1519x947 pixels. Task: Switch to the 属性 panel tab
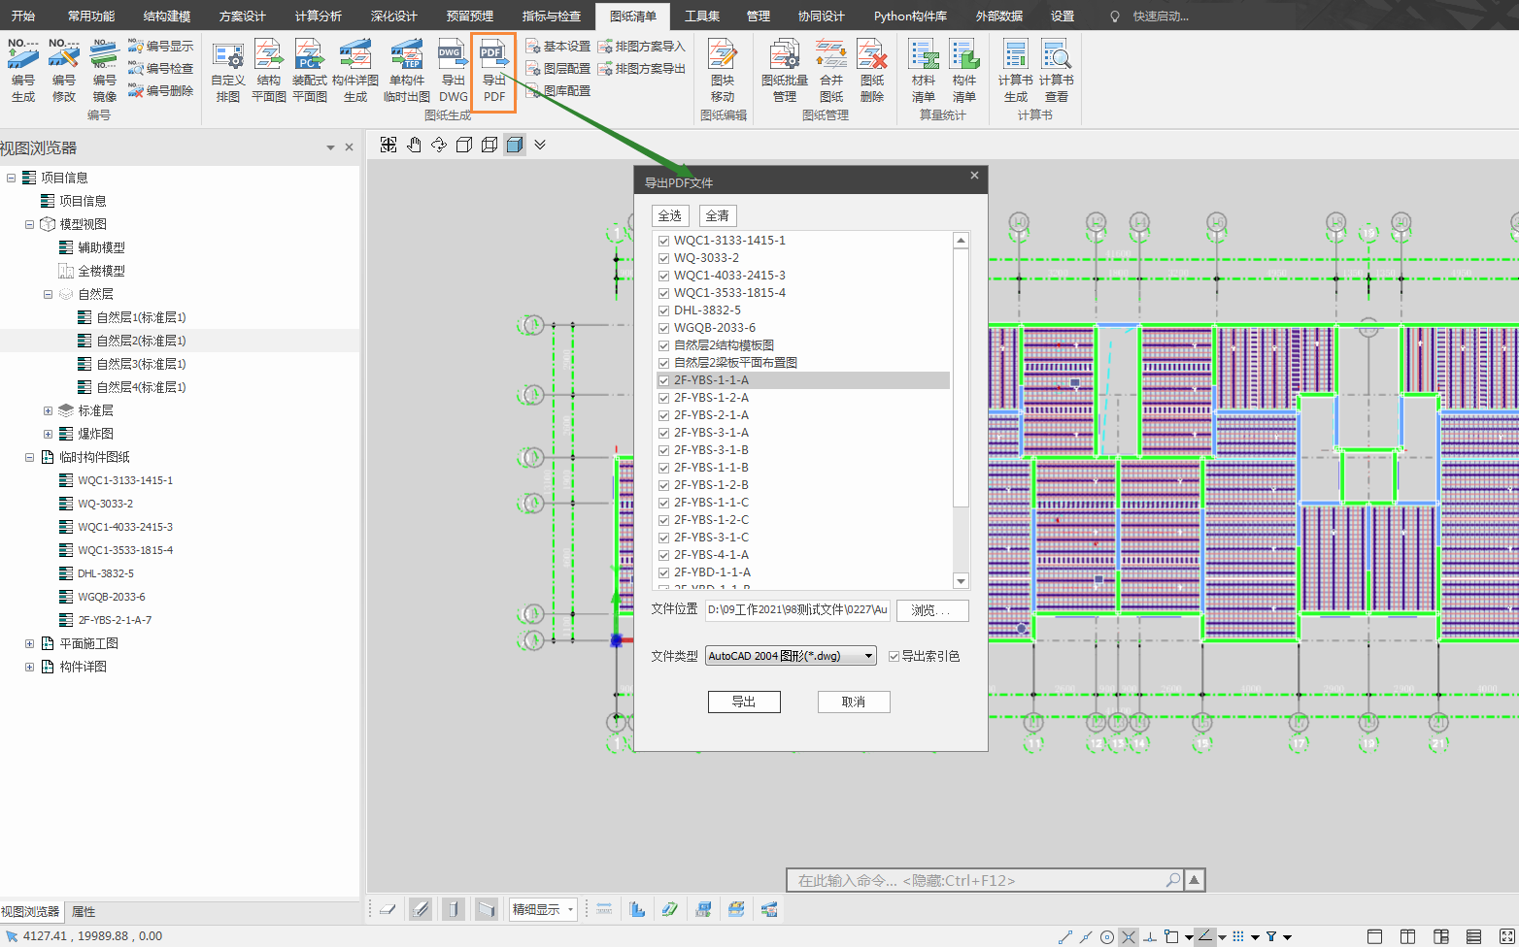[84, 912]
